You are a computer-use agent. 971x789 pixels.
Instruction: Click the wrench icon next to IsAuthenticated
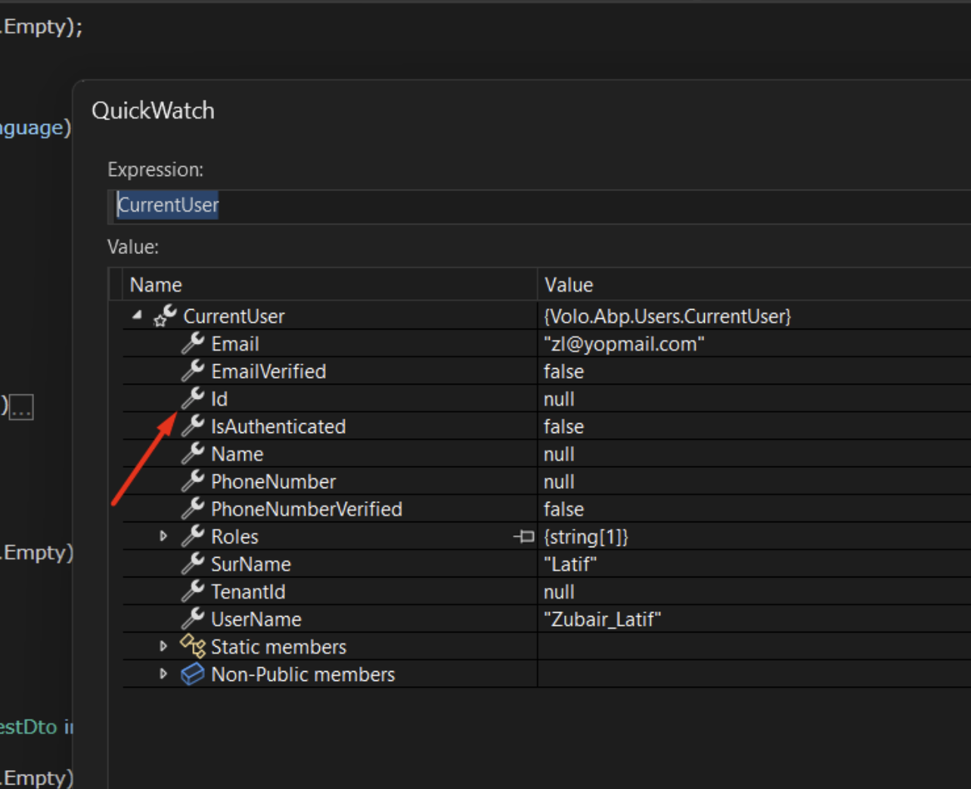[194, 426]
